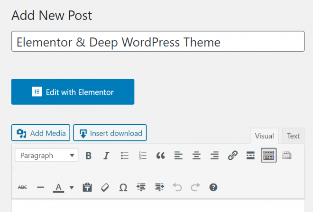Screen dimensions: 313x212
Task: Open the Paragraph format dropdown
Action: (x=46, y=155)
